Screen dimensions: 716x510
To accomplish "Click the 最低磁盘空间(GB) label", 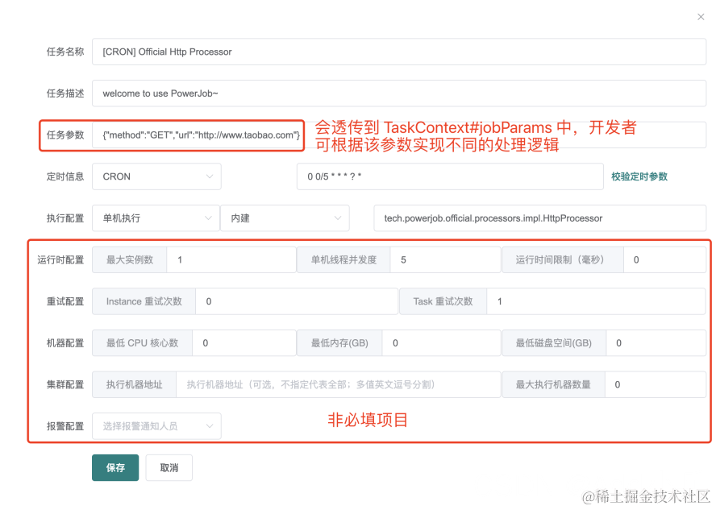I will click(554, 343).
